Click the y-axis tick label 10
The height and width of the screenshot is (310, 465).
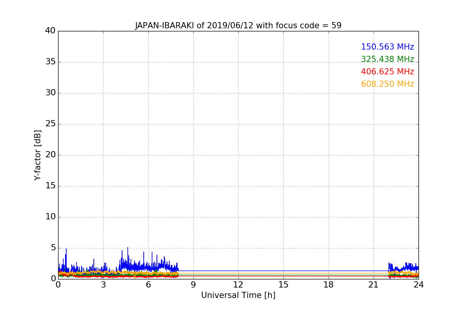tap(50, 217)
